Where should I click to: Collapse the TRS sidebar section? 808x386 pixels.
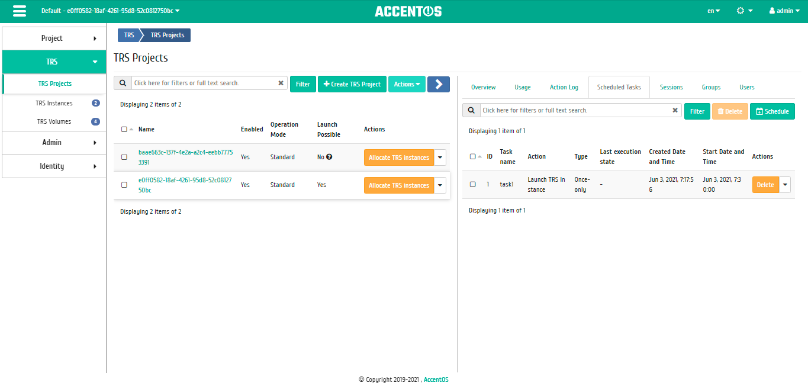click(54, 62)
